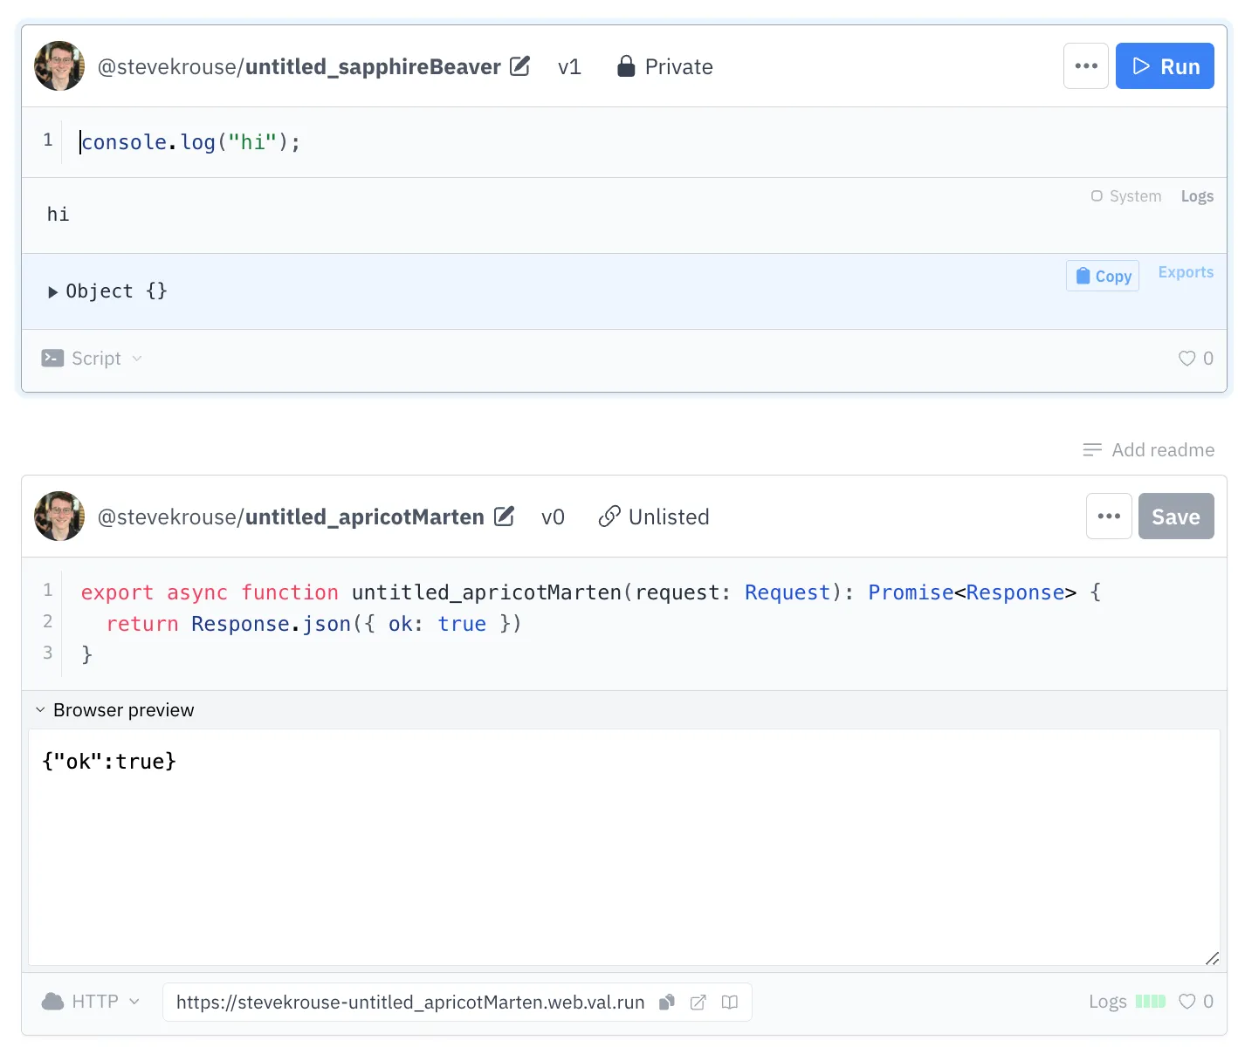Screen dimensions: 1238x1047
Task: Rename untitled_apricotMarten using the pencil icon
Action: [x=505, y=516]
